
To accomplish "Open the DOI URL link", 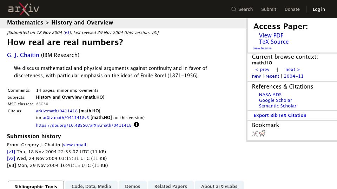I will click(84, 125).
